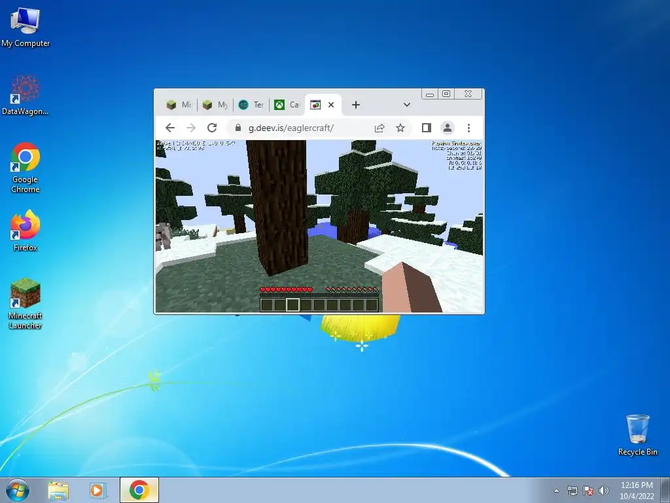Launch Windows Media Player from taskbar

click(x=97, y=491)
